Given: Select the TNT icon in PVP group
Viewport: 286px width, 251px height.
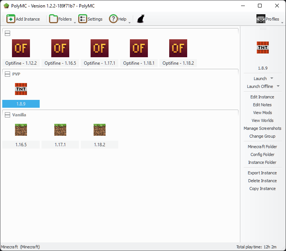Looking at the screenshot, I should 21,89.
